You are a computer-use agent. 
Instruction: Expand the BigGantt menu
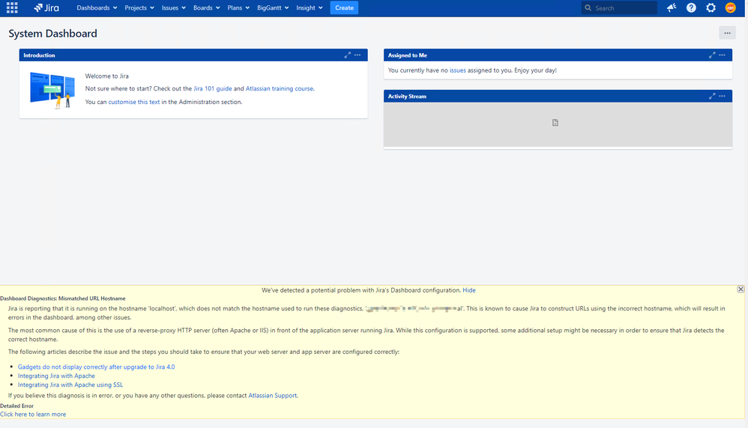coord(273,7)
